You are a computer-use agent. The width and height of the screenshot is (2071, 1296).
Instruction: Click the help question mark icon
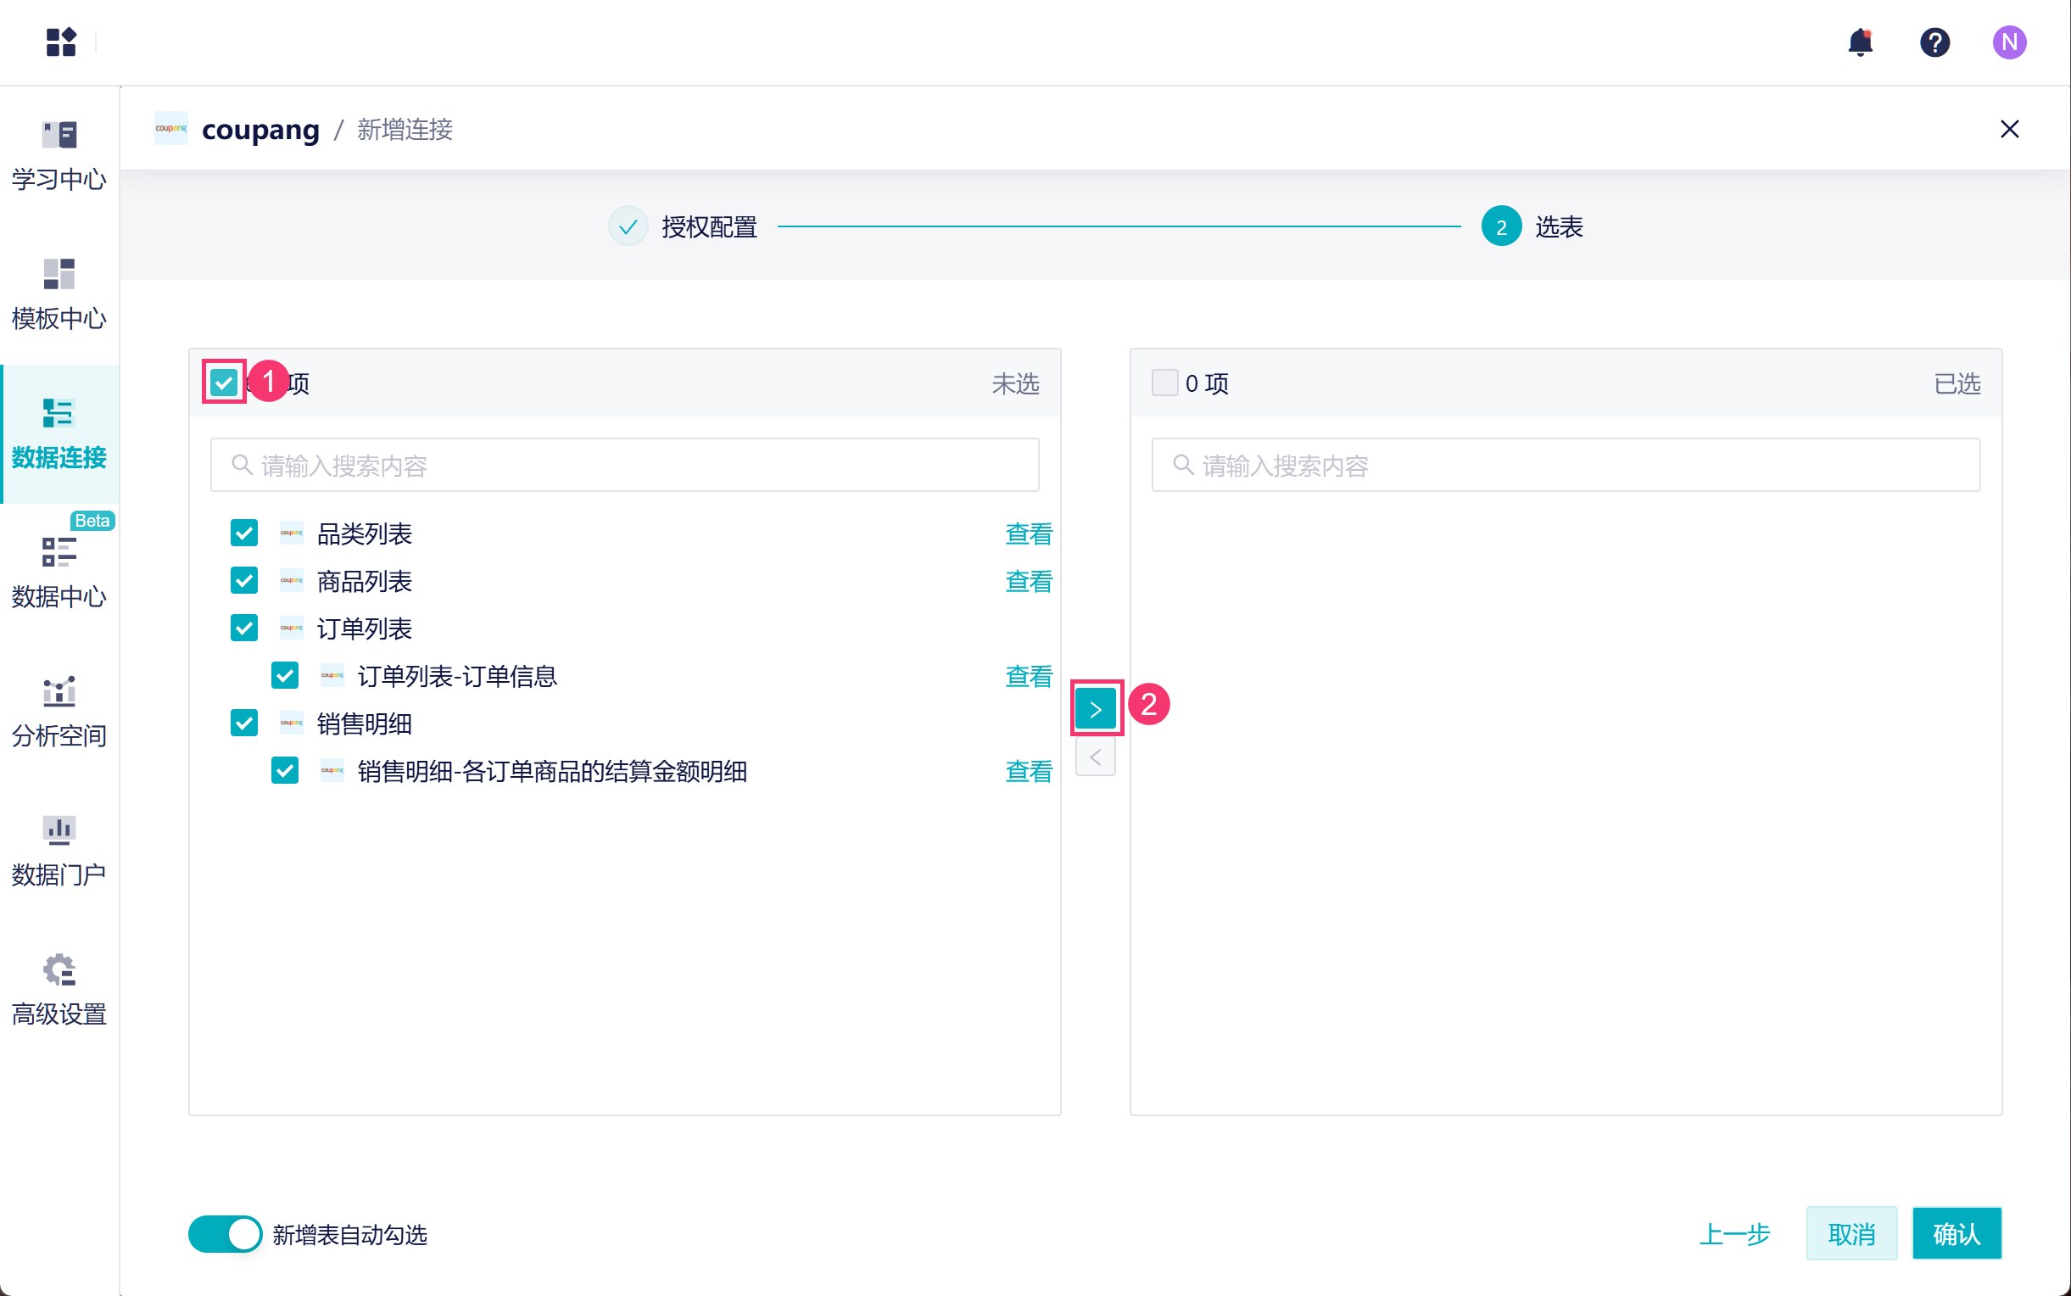(x=1934, y=42)
